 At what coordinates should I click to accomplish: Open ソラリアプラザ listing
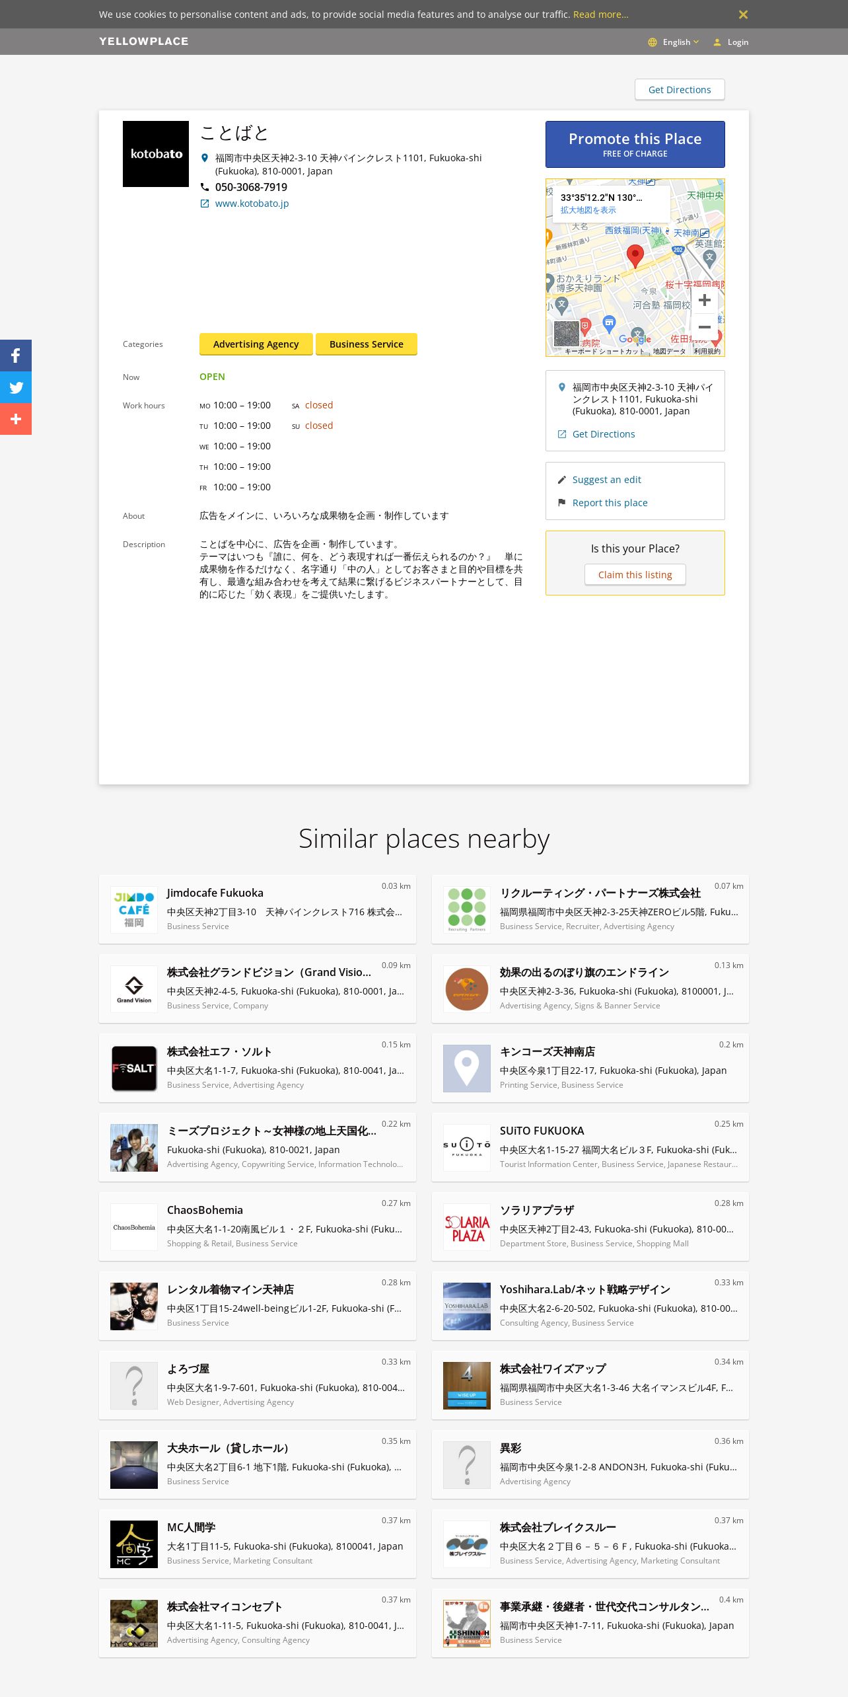[x=537, y=1210]
